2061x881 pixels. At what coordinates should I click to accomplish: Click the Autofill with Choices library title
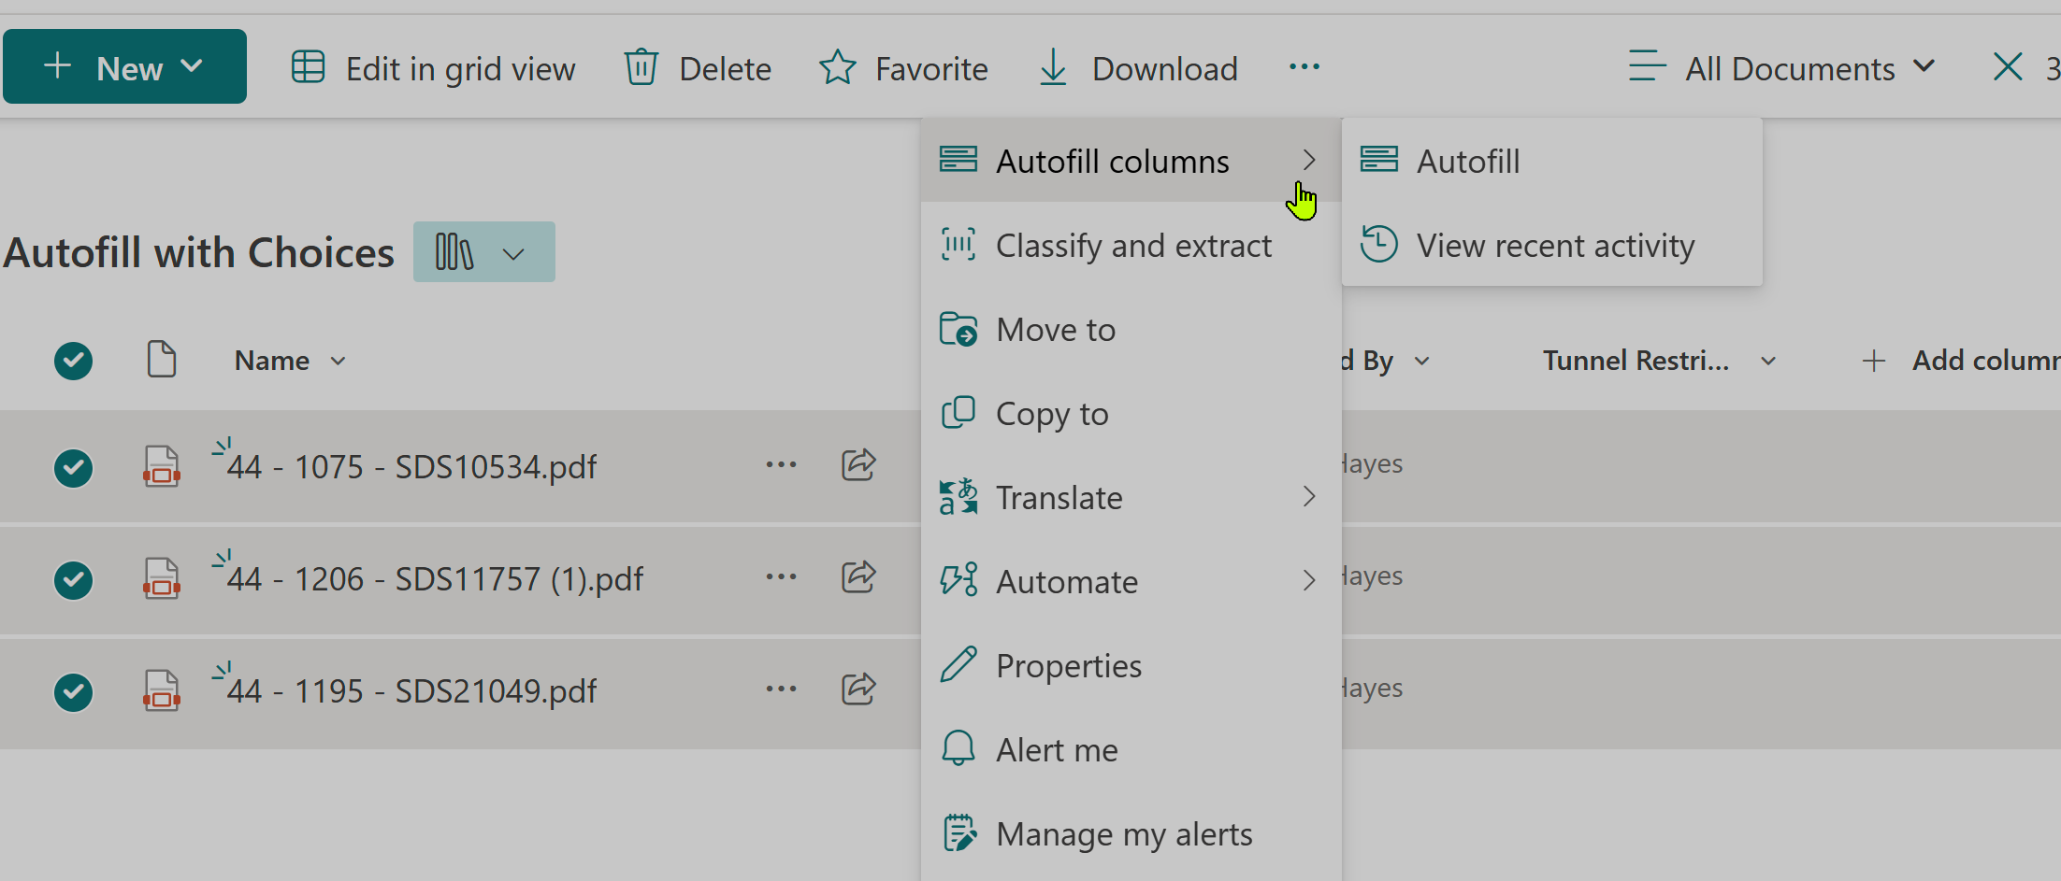click(198, 253)
